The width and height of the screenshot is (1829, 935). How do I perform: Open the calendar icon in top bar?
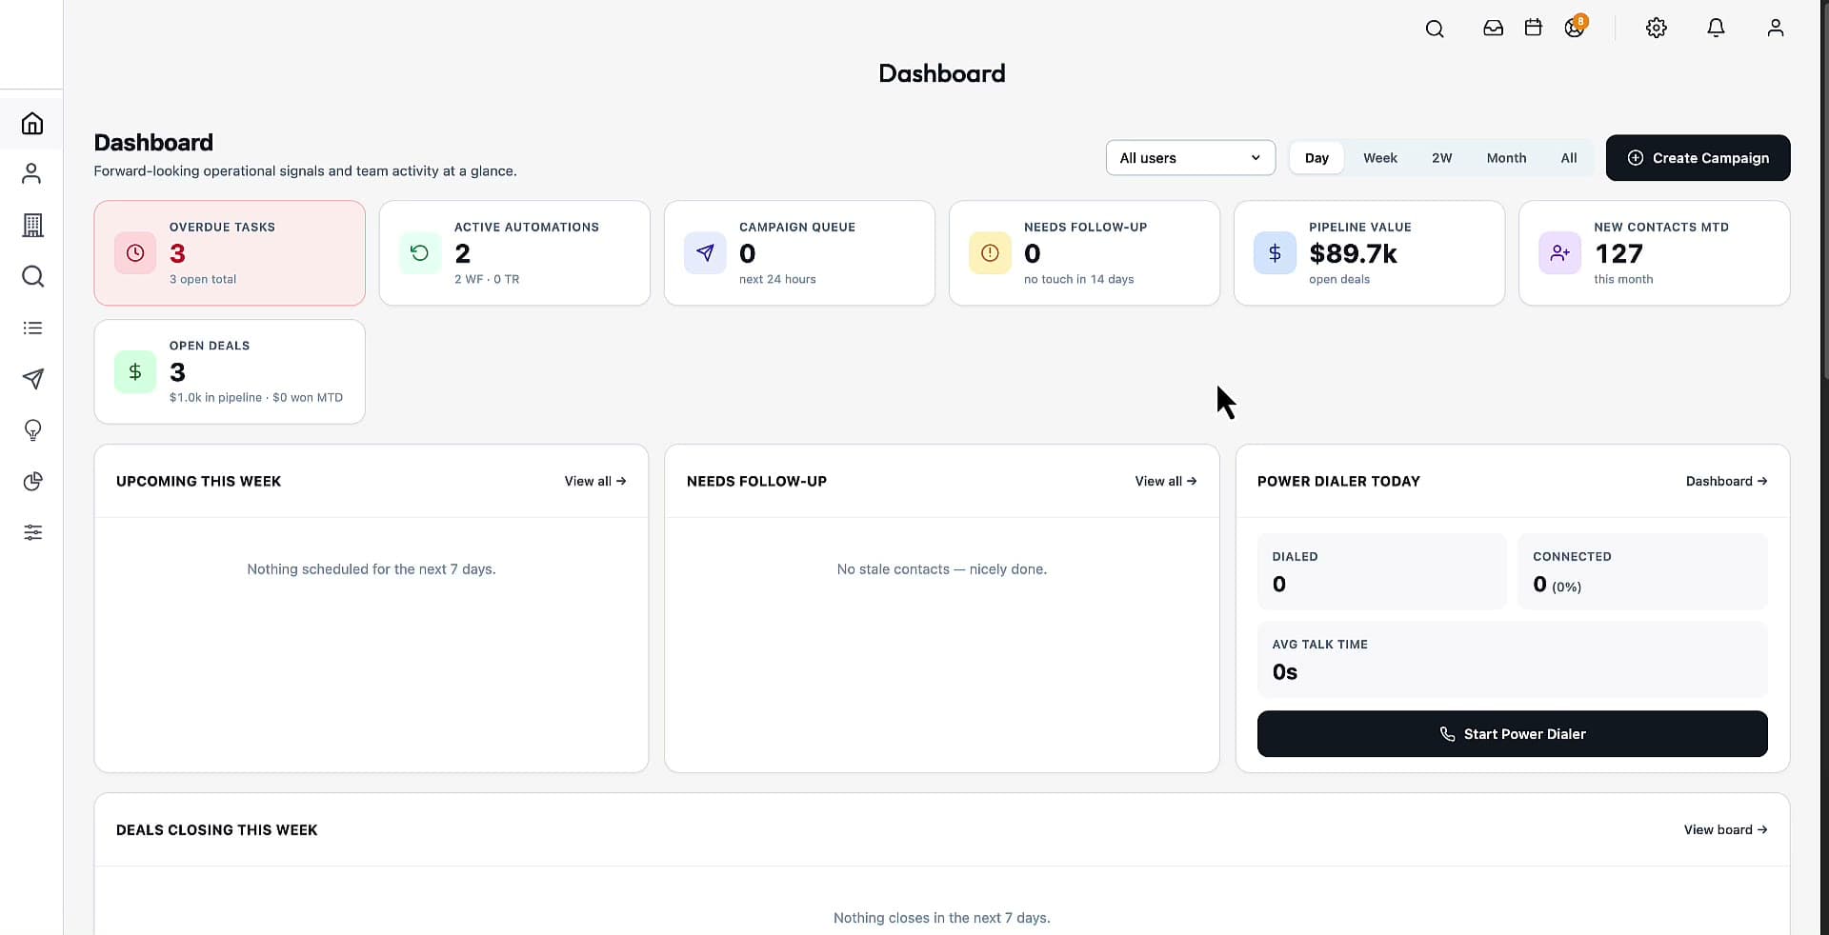point(1533,28)
